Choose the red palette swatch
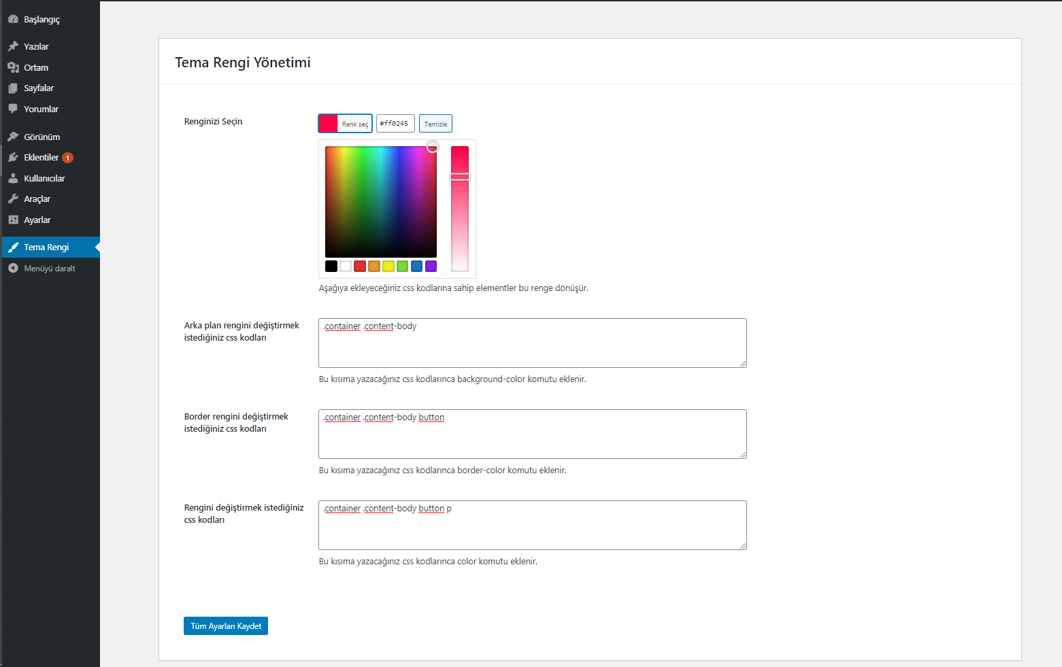Image resolution: width=1062 pixels, height=667 pixels. (360, 267)
